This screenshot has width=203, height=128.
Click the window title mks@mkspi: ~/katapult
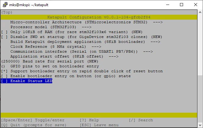tap(29, 5)
